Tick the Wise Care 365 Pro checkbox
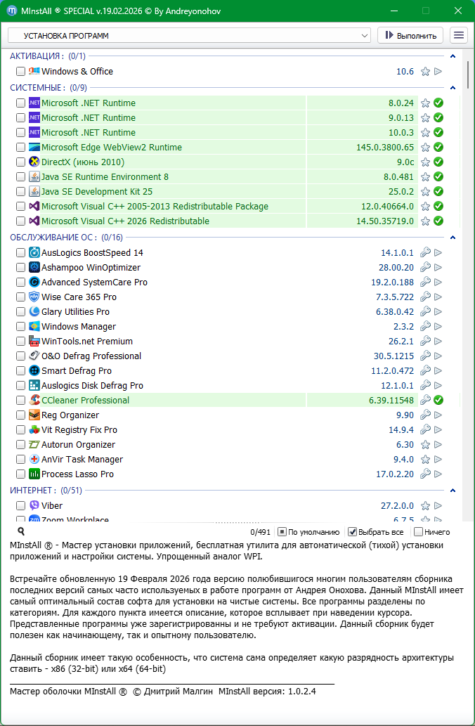This screenshot has height=726, width=475. point(20,297)
